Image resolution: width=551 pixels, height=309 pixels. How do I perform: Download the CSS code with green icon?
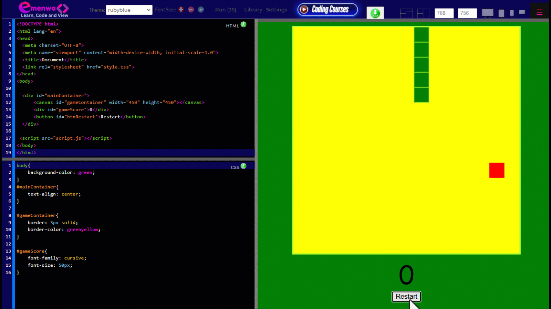pyautogui.click(x=243, y=166)
